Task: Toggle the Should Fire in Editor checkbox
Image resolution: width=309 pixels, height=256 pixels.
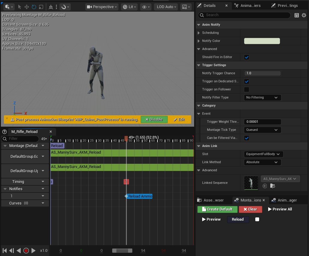Action: 247,57
